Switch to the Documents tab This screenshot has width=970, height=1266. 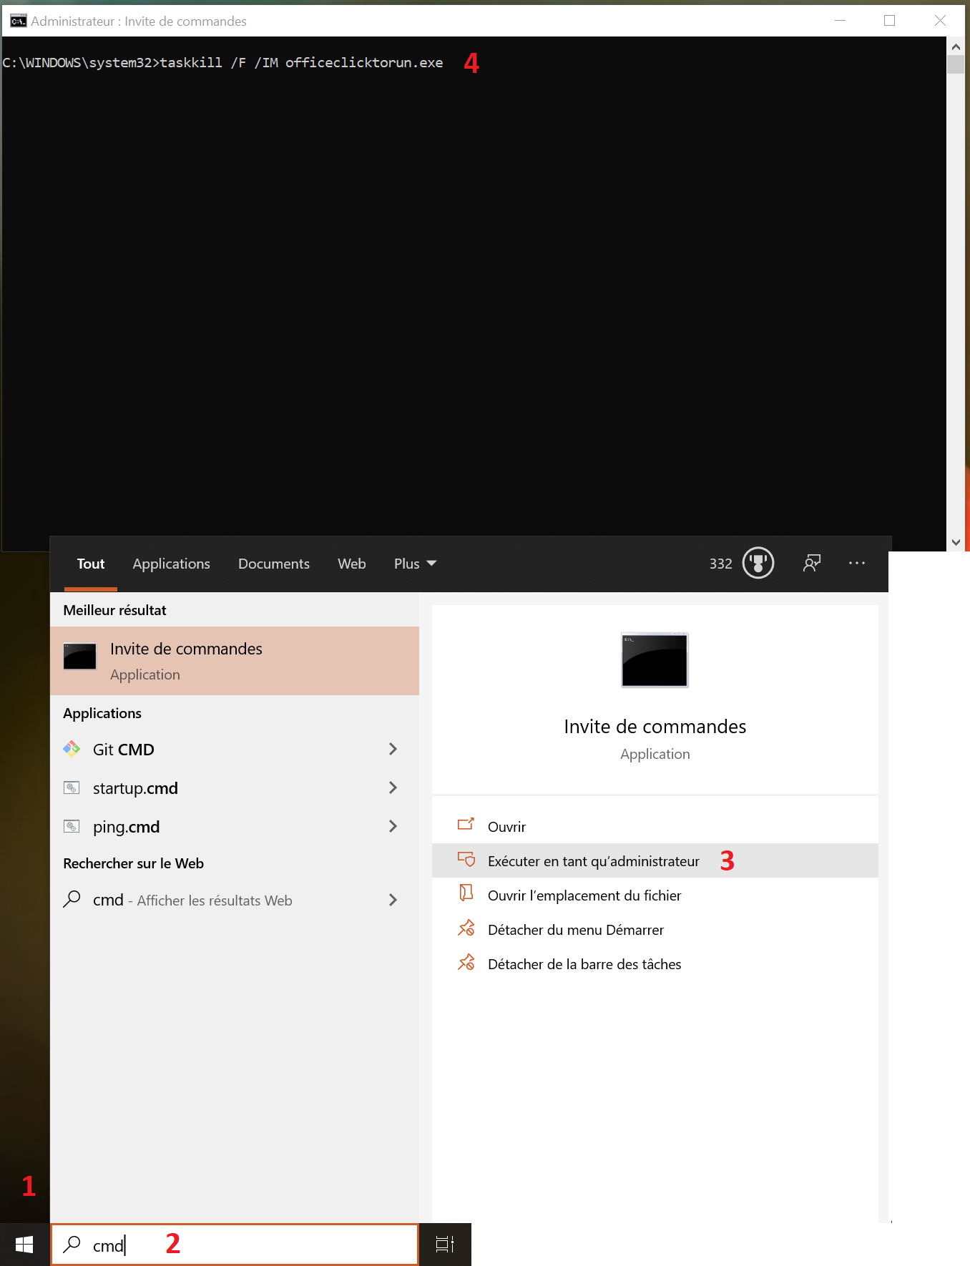273,564
